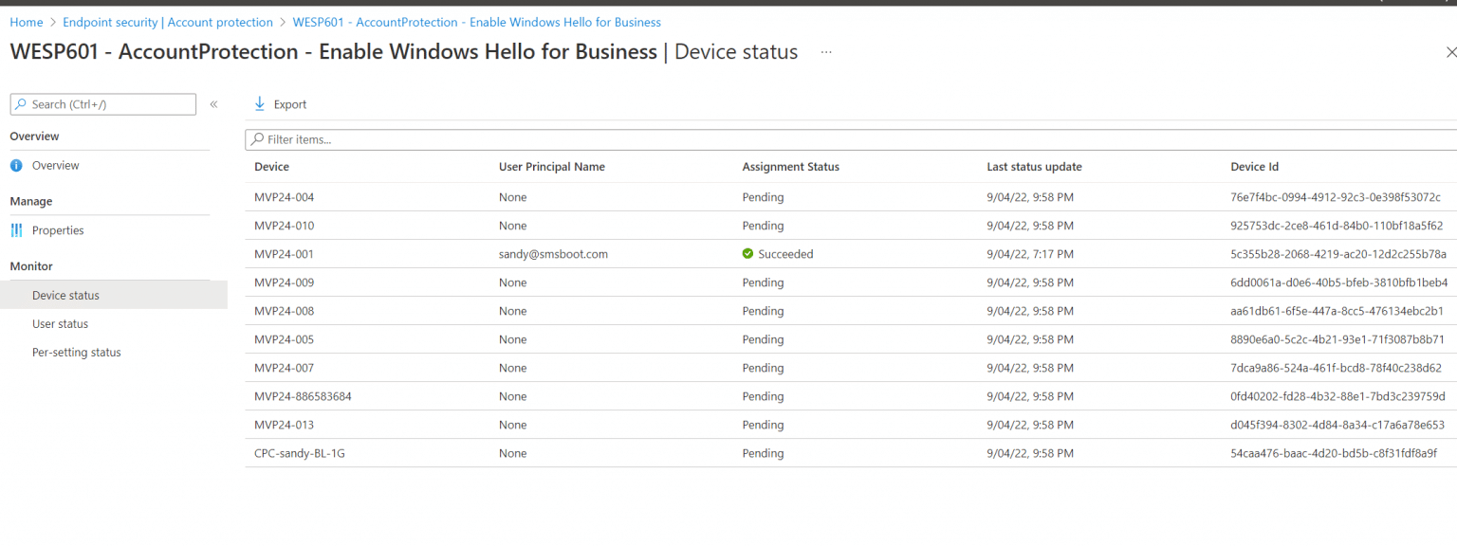The width and height of the screenshot is (1457, 546).
Task: Open the Home breadcrumb link
Action: click(26, 21)
